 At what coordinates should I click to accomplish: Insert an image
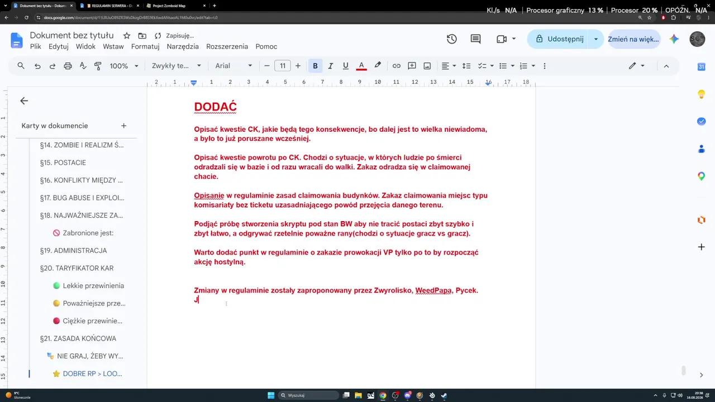[x=427, y=66]
